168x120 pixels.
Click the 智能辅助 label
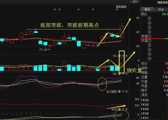[x=121, y=7]
